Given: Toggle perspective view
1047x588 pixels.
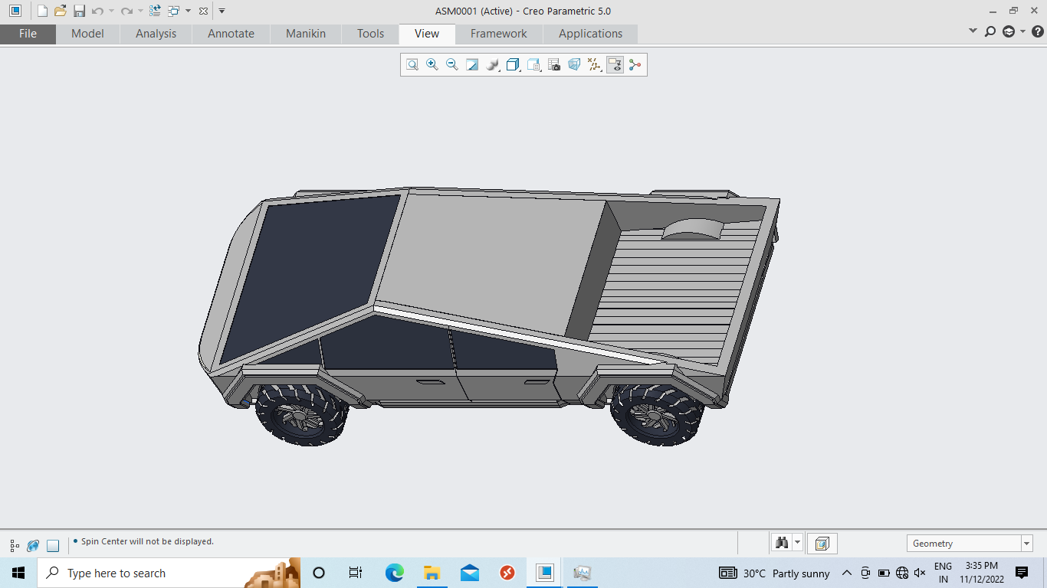Looking at the screenshot, I should (574, 65).
